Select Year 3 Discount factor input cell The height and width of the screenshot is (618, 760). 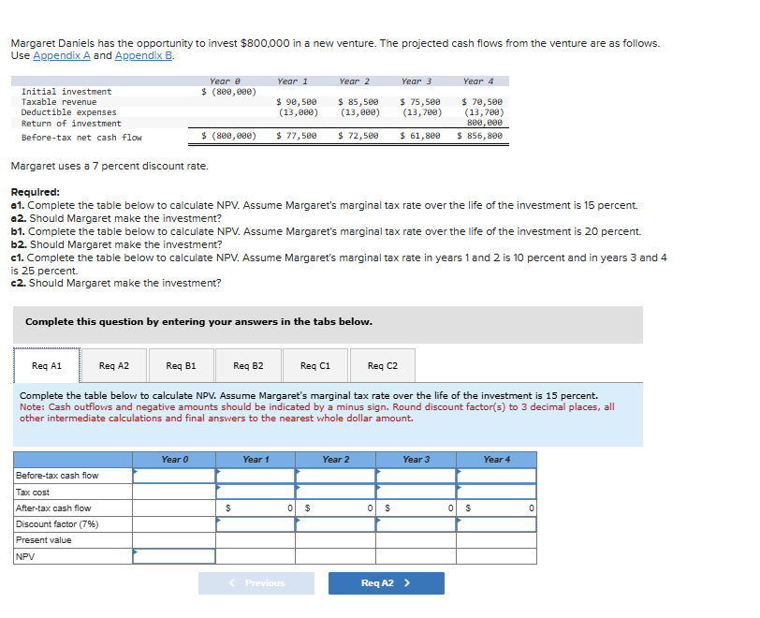tap(416, 523)
